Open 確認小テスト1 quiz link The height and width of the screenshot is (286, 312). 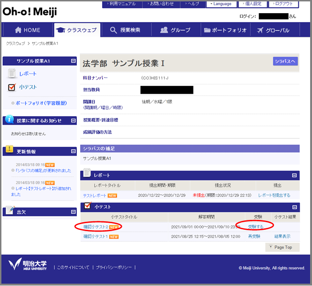[x=96, y=236]
